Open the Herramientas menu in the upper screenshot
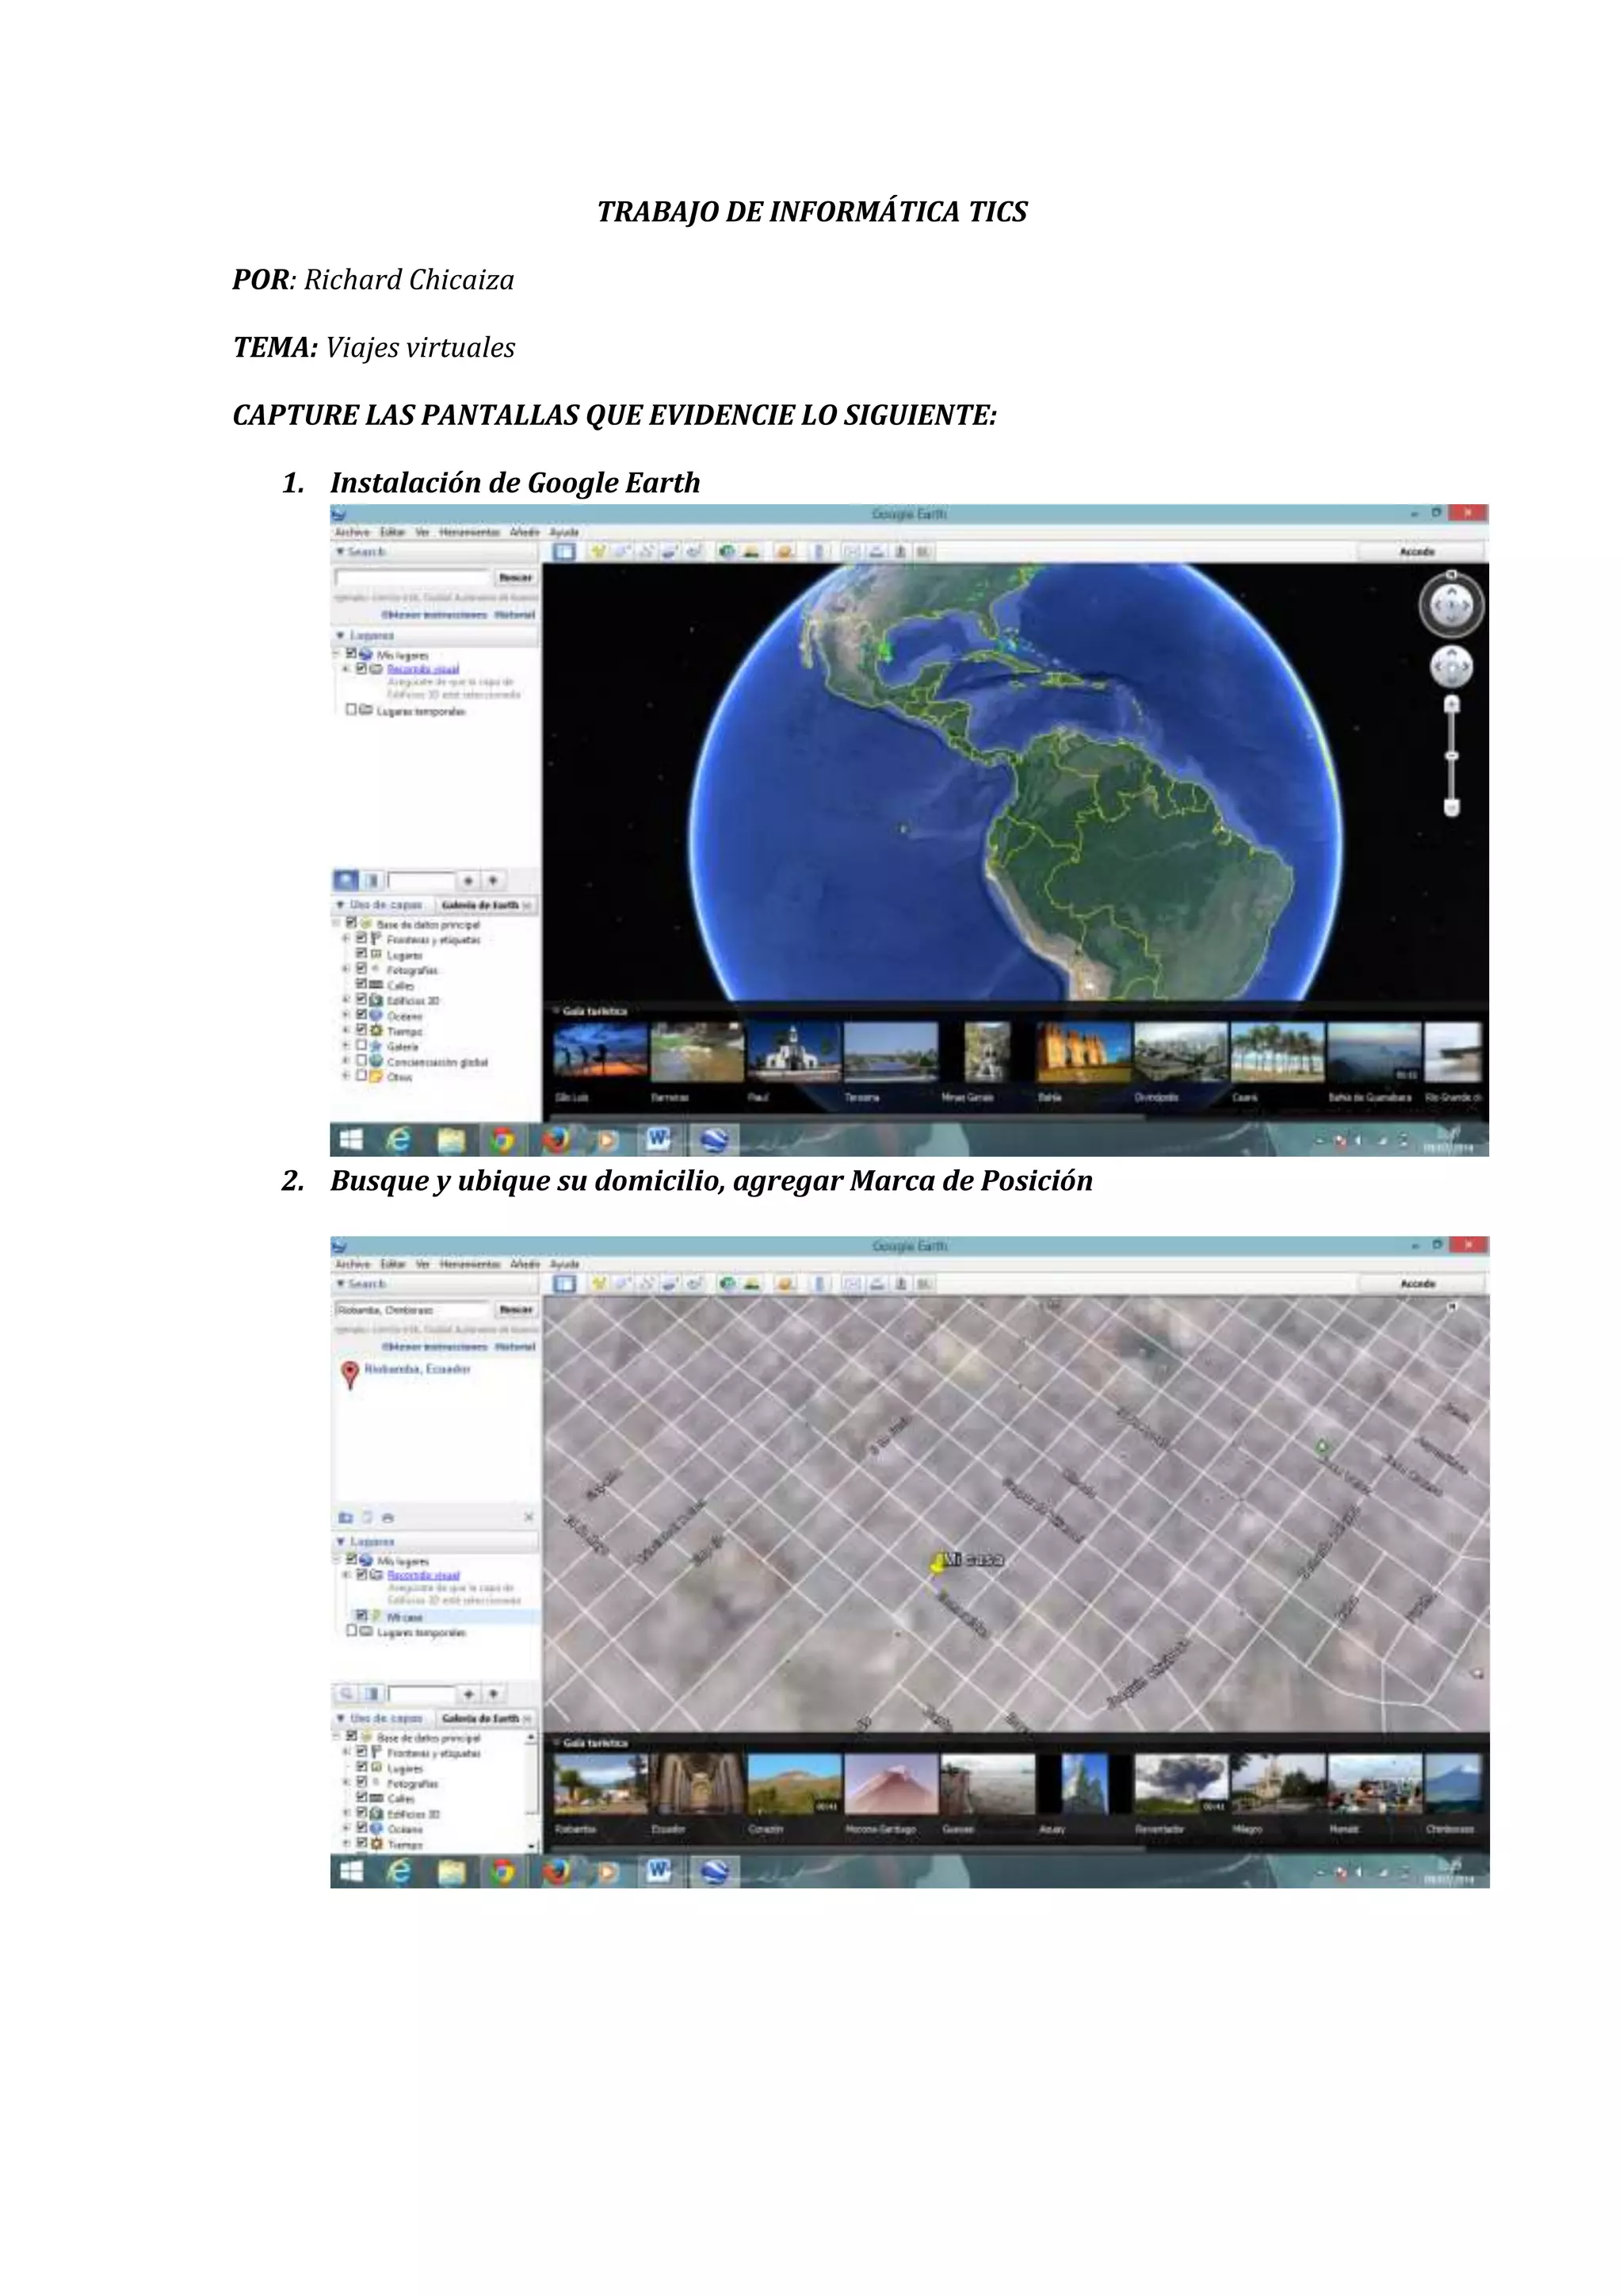Screen dimensions: 1623x2296 (468, 532)
